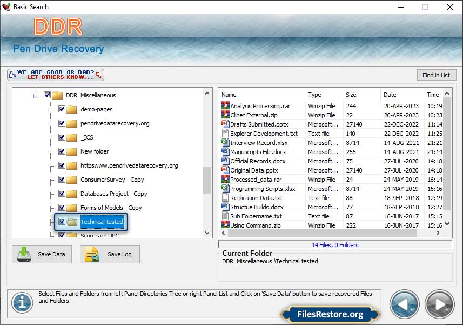This screenshot has width=463, height=325.
Task: Click the folder tree vertical scrollbar thumb
Action: click(x=207, y=180)
